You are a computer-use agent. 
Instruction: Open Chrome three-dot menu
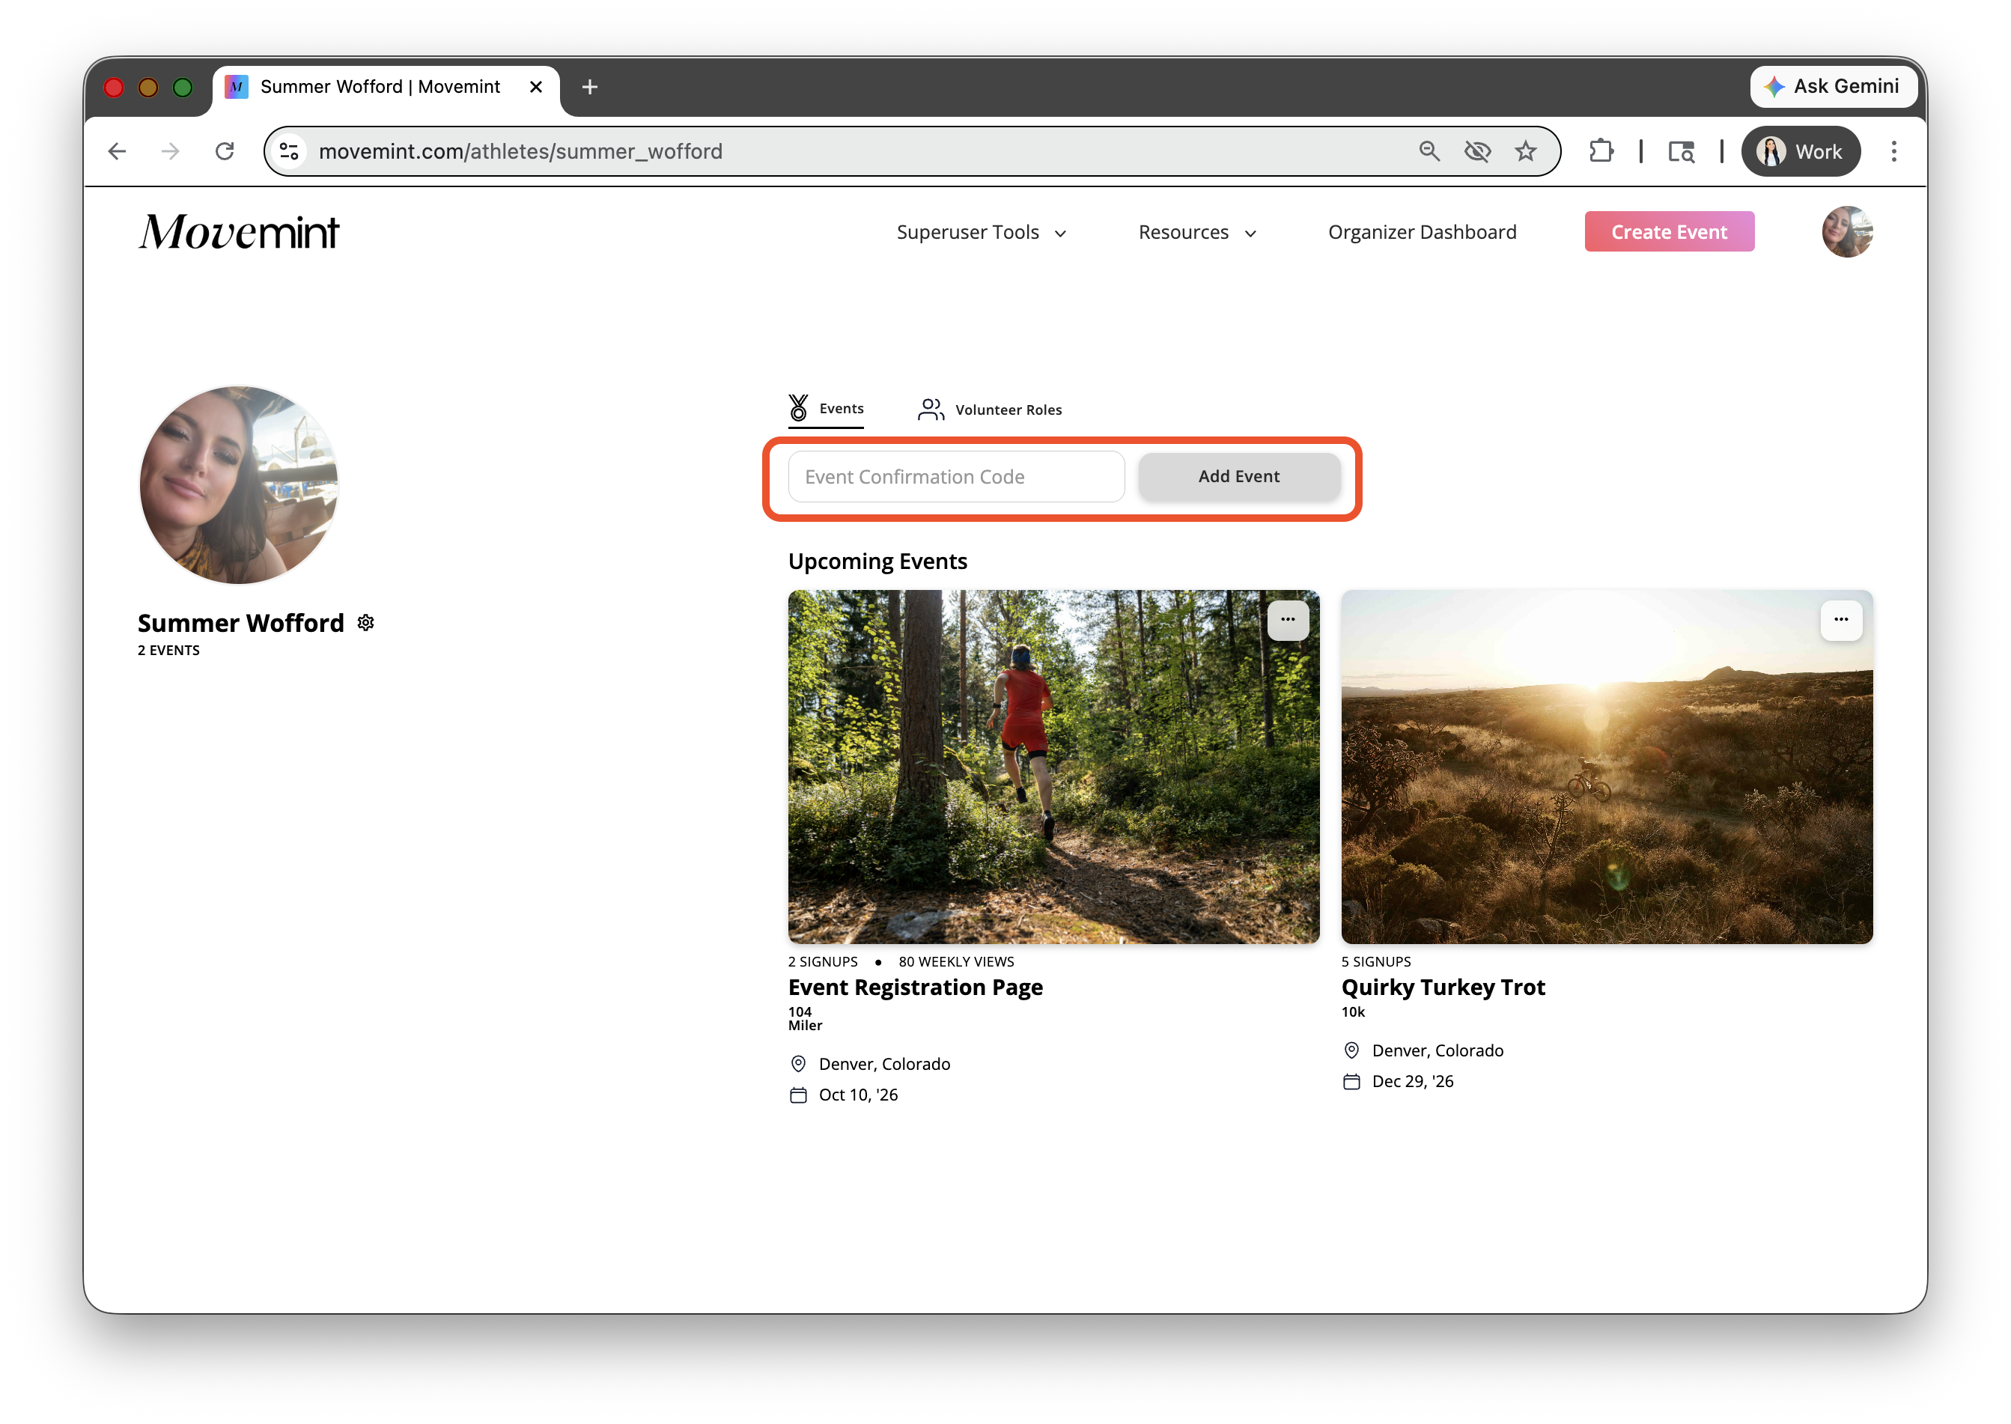click(1893, 152)
